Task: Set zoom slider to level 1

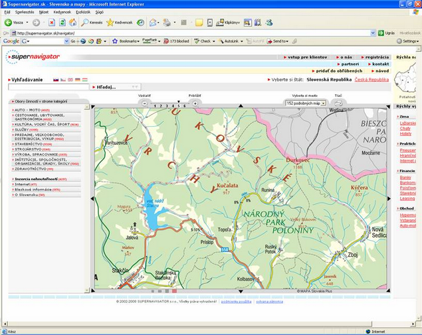Action: point(155,106)
